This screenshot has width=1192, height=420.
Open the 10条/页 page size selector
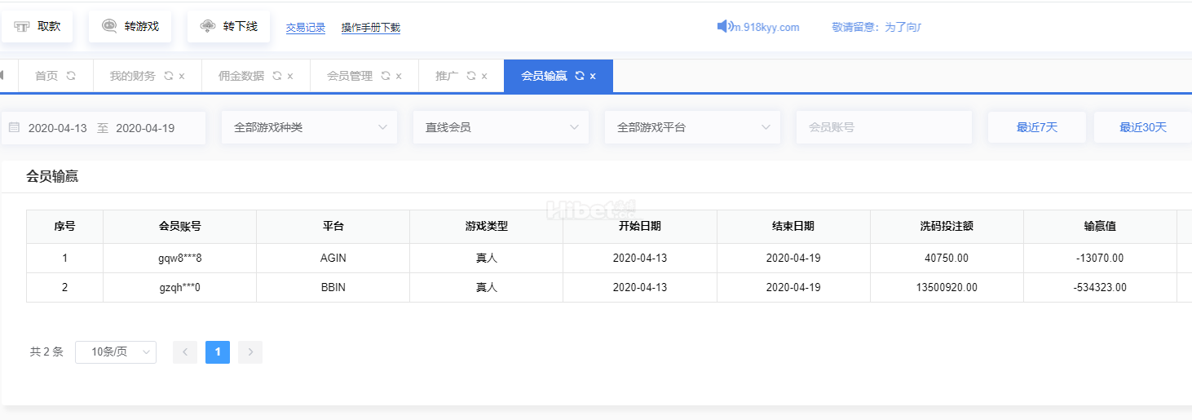click(x=116, y=352)
